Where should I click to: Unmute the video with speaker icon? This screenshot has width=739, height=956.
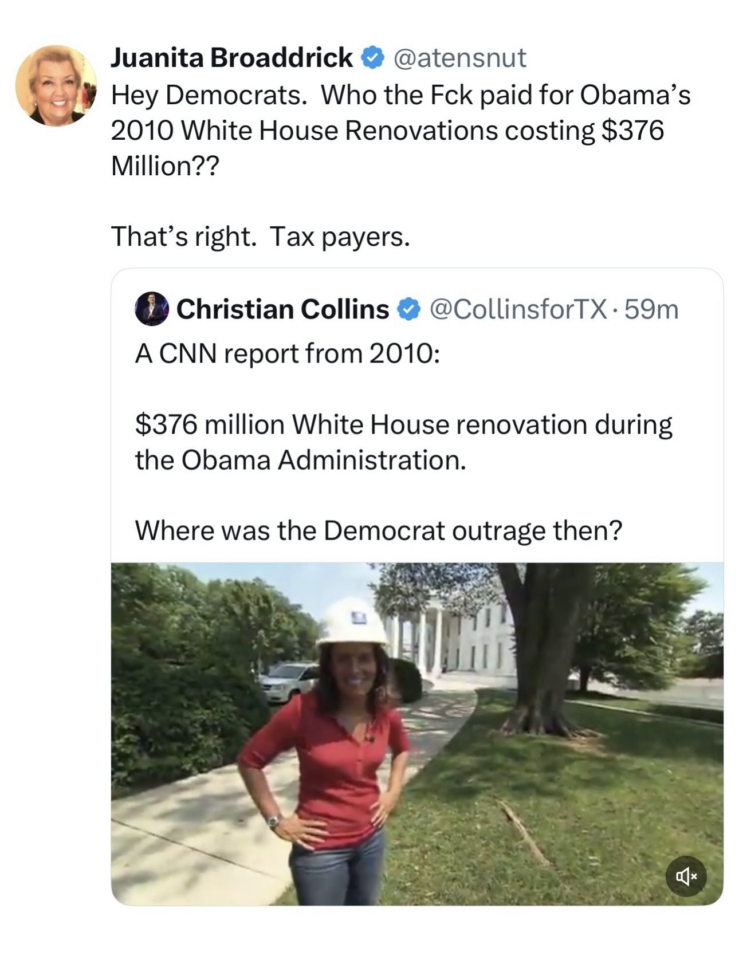pos(686,876)
